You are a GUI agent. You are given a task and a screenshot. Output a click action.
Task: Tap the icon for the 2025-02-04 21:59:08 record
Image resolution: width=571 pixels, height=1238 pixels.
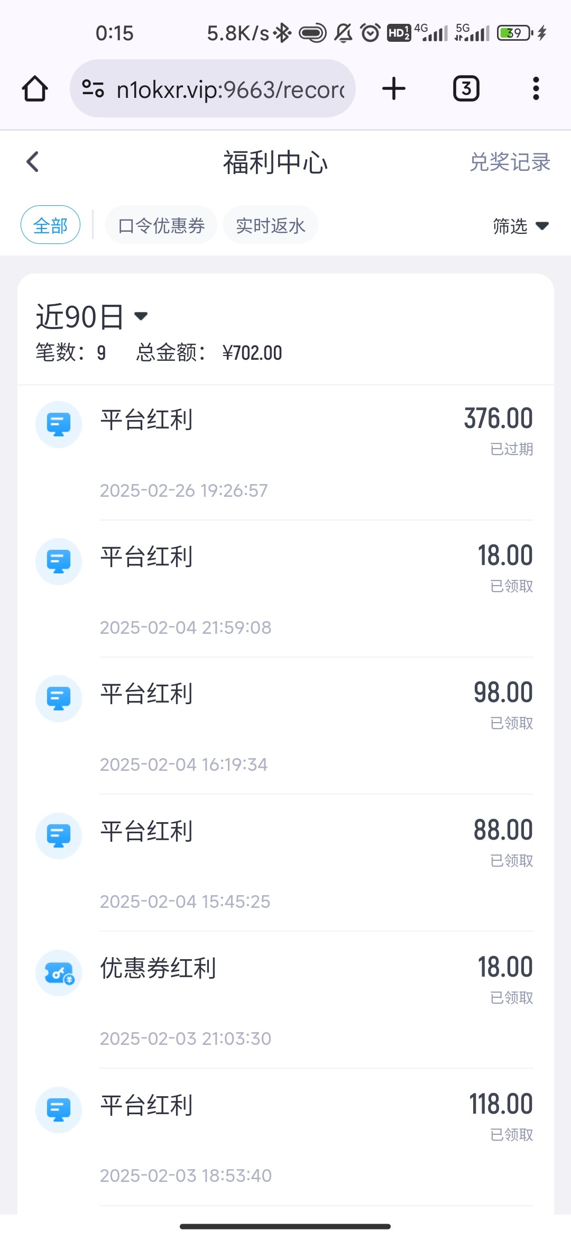click(59, 561)
